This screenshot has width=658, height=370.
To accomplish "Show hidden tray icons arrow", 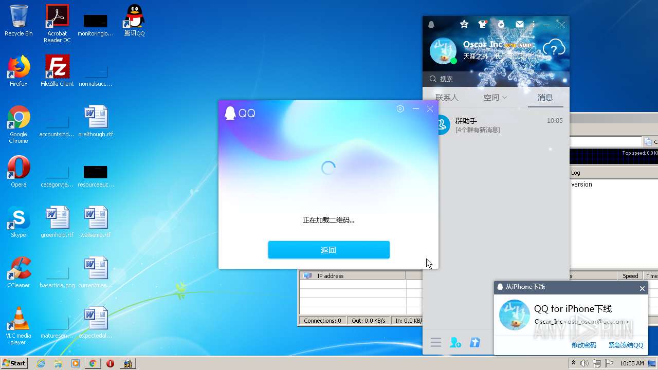I will point(573,363).
